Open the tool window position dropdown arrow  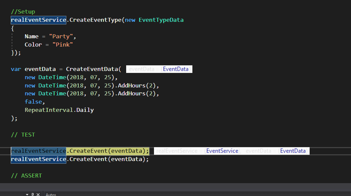pyautogui.click(x=27, y=194)
